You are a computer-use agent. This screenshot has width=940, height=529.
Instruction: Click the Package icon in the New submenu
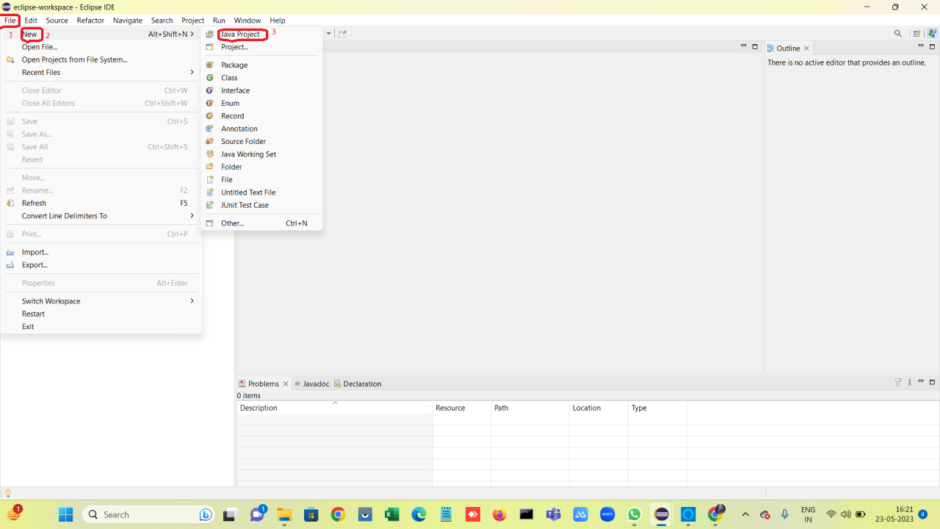pos(209,65)
